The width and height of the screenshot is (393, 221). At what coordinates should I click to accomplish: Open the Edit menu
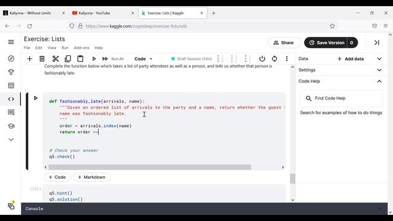[39, 48]
